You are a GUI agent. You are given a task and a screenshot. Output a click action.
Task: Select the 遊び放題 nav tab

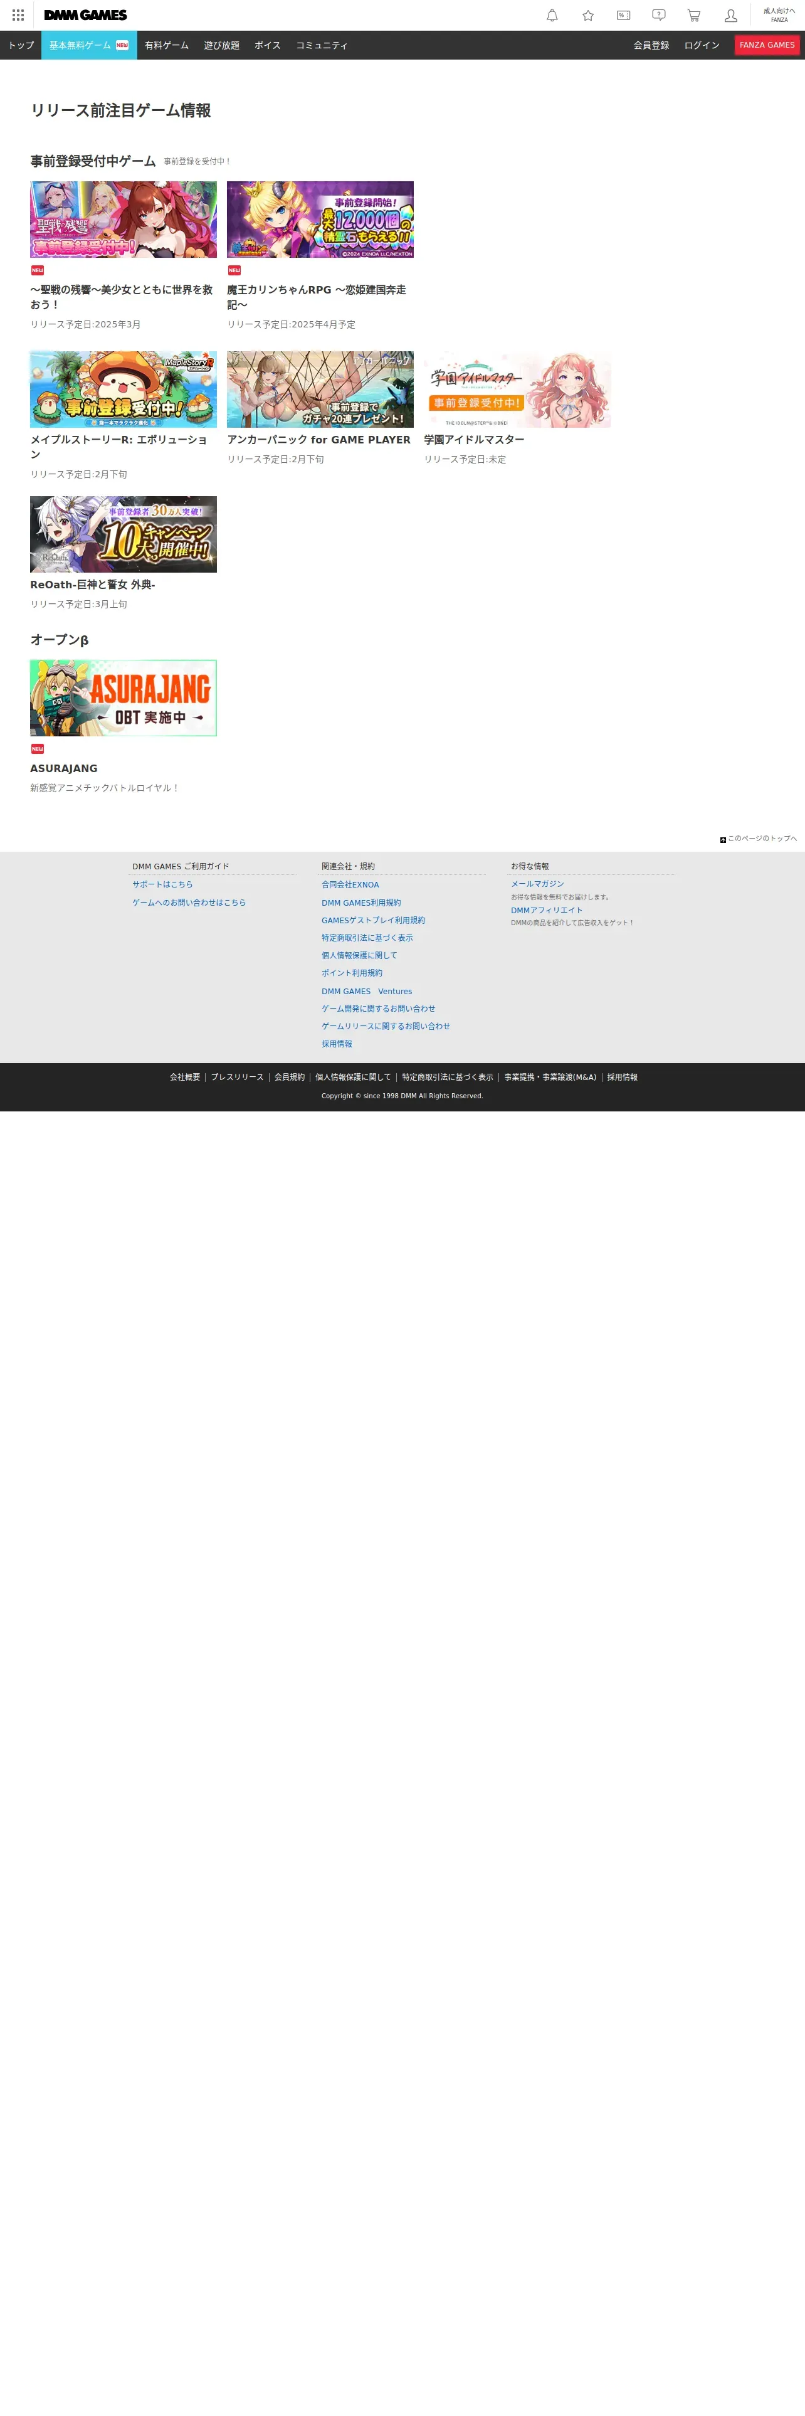(x=221, y=45)
